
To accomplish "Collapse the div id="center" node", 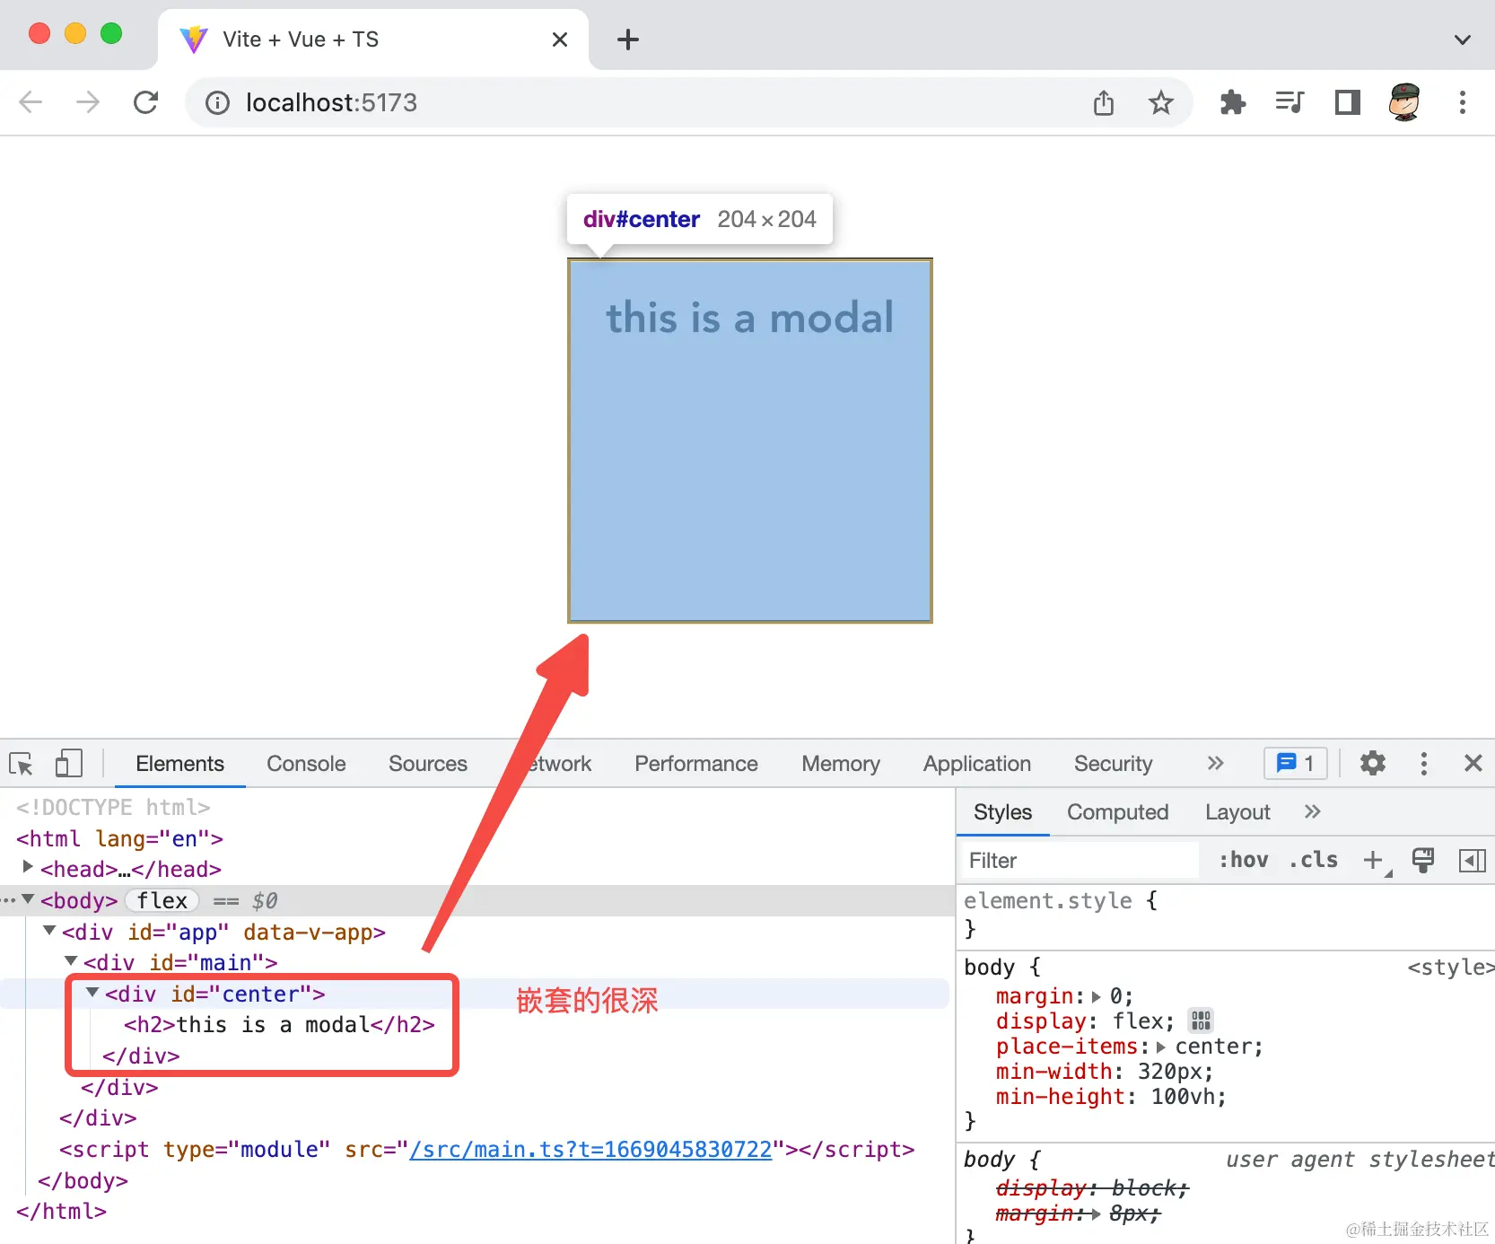I will pos(92,993).
